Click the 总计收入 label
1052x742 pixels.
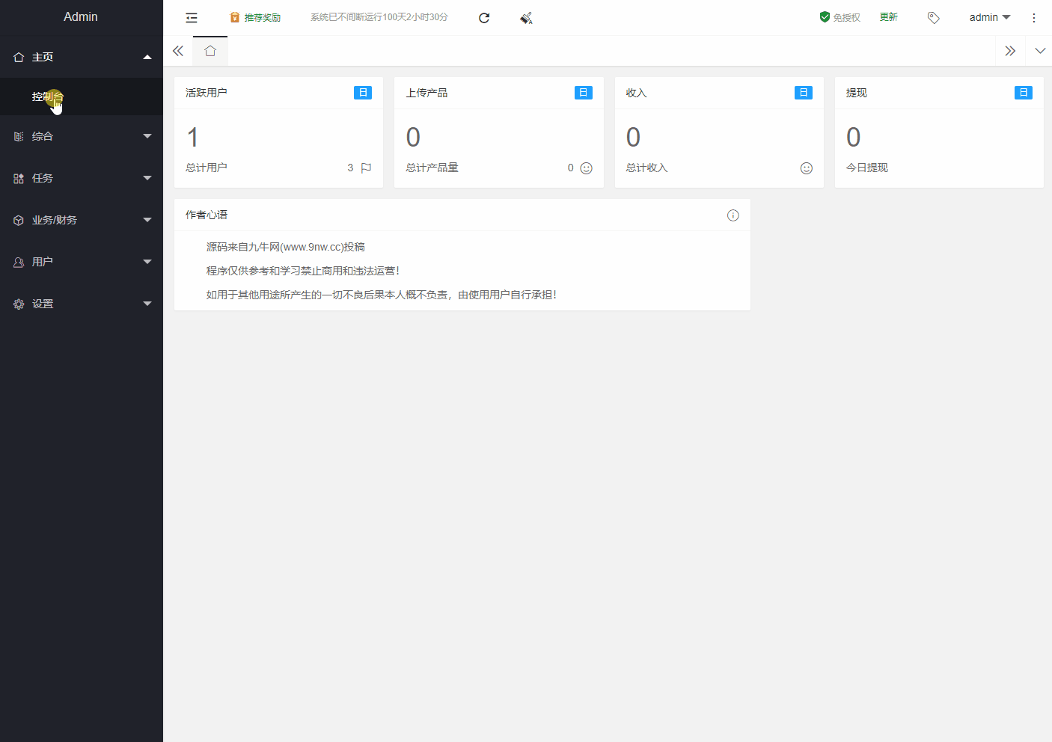point(646,168)
